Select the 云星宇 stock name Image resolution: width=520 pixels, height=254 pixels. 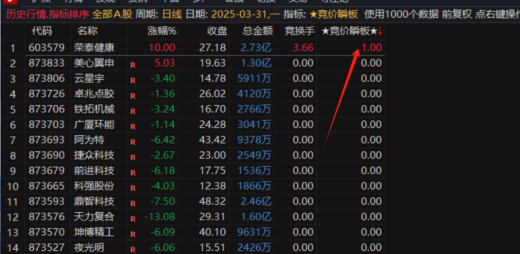click(x=89, y=78)
